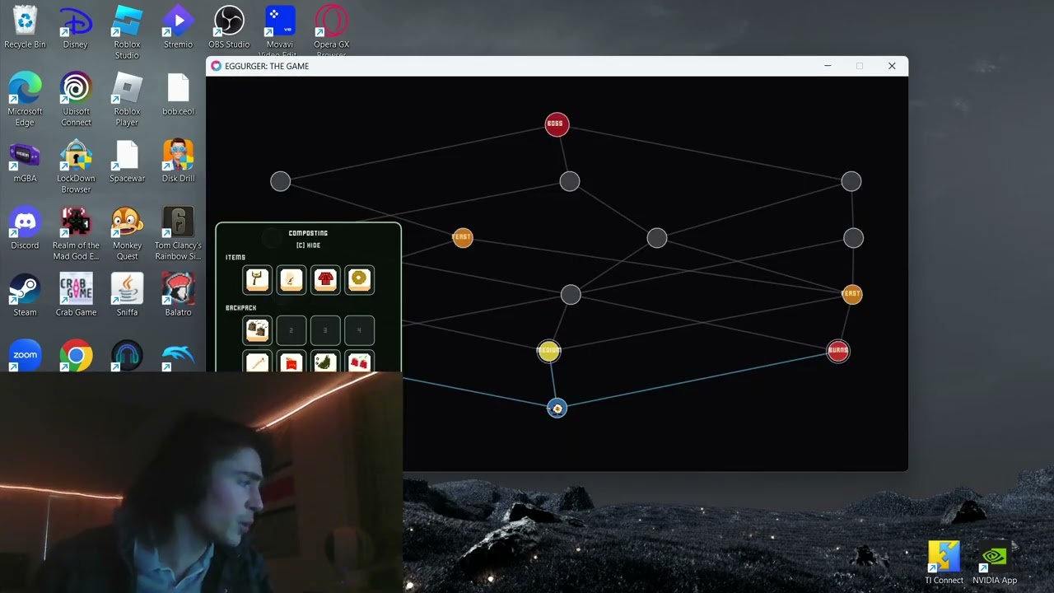Click the ITEMS section label

236,258
